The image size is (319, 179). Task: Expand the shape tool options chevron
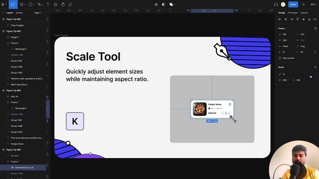coord(34,4)
